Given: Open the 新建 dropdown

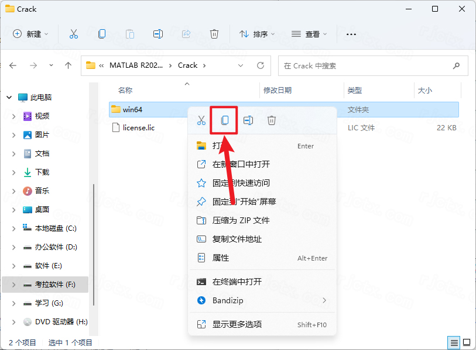Looking at the screenshot, I should click(x=31, y=34).
